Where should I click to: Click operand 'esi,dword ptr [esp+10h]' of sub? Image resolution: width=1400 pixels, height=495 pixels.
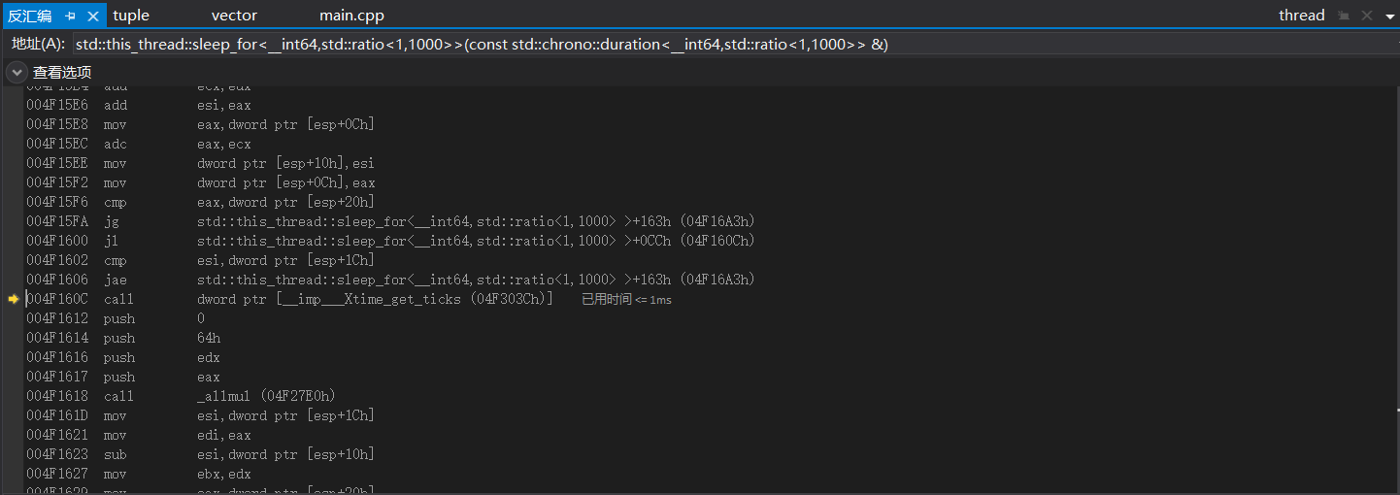[285, 454]
